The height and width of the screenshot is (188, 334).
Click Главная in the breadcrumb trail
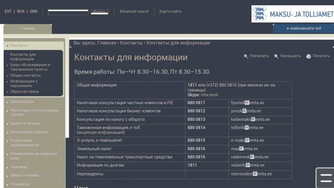coord(106,43)
